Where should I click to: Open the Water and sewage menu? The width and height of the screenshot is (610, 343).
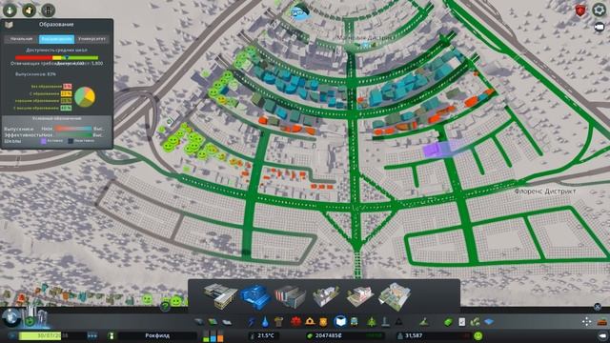click(x=265, y=322)
